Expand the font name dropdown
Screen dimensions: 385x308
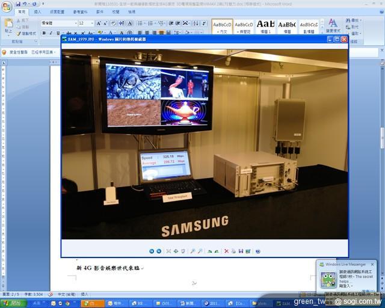pos(76,23)
